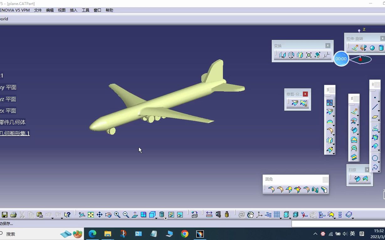Click the Split icon in 修剪-分 toolbar

pyautogui.click(x=295, y=103)
